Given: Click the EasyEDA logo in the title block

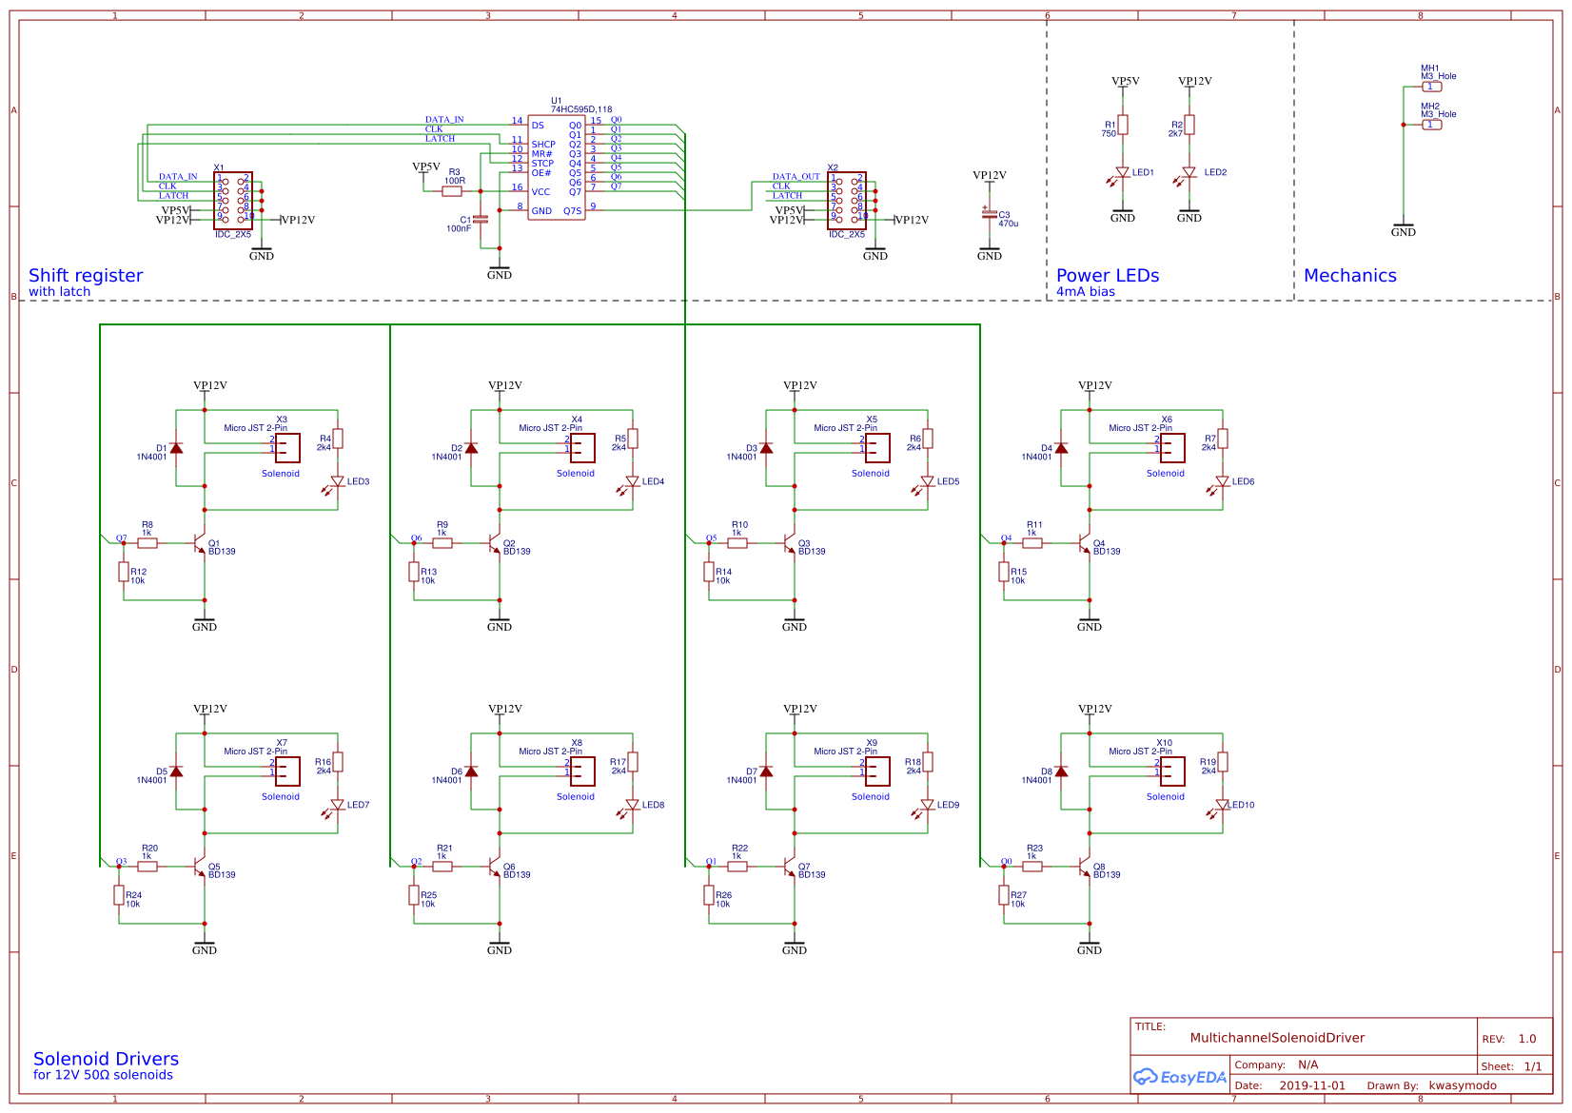Looking at the screenshot, I should coord(1180,1076).
